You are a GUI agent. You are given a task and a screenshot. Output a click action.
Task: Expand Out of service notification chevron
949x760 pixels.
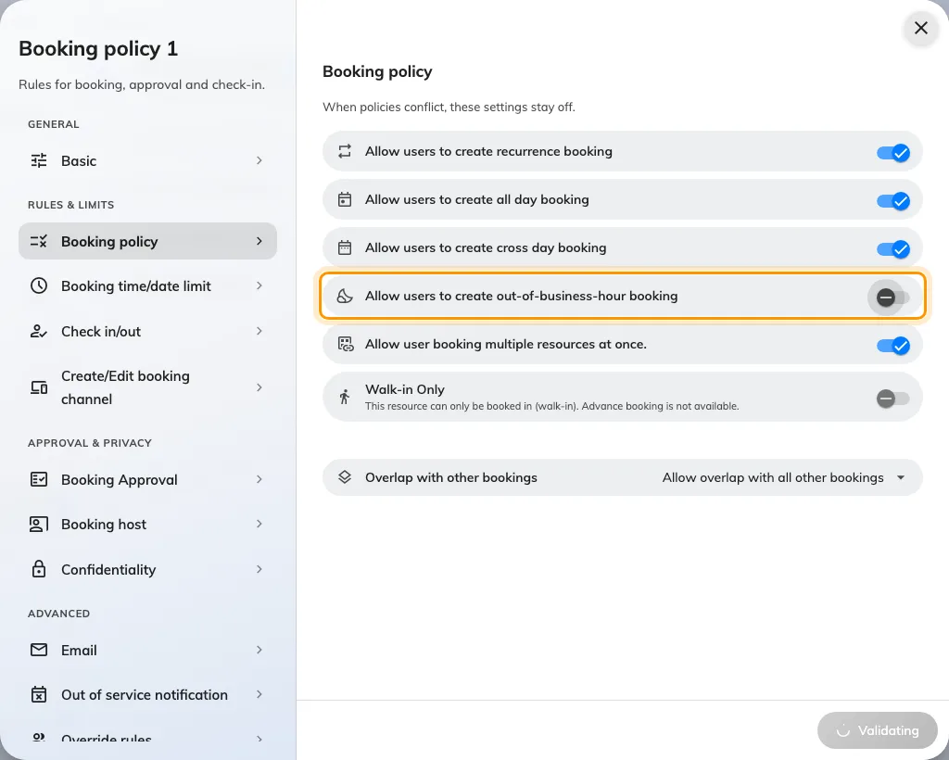tap(259, 694)
